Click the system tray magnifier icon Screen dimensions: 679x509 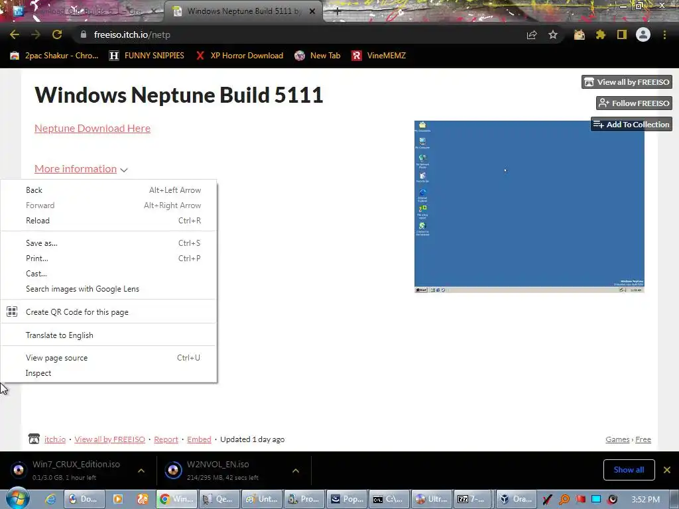click(564, 500)
